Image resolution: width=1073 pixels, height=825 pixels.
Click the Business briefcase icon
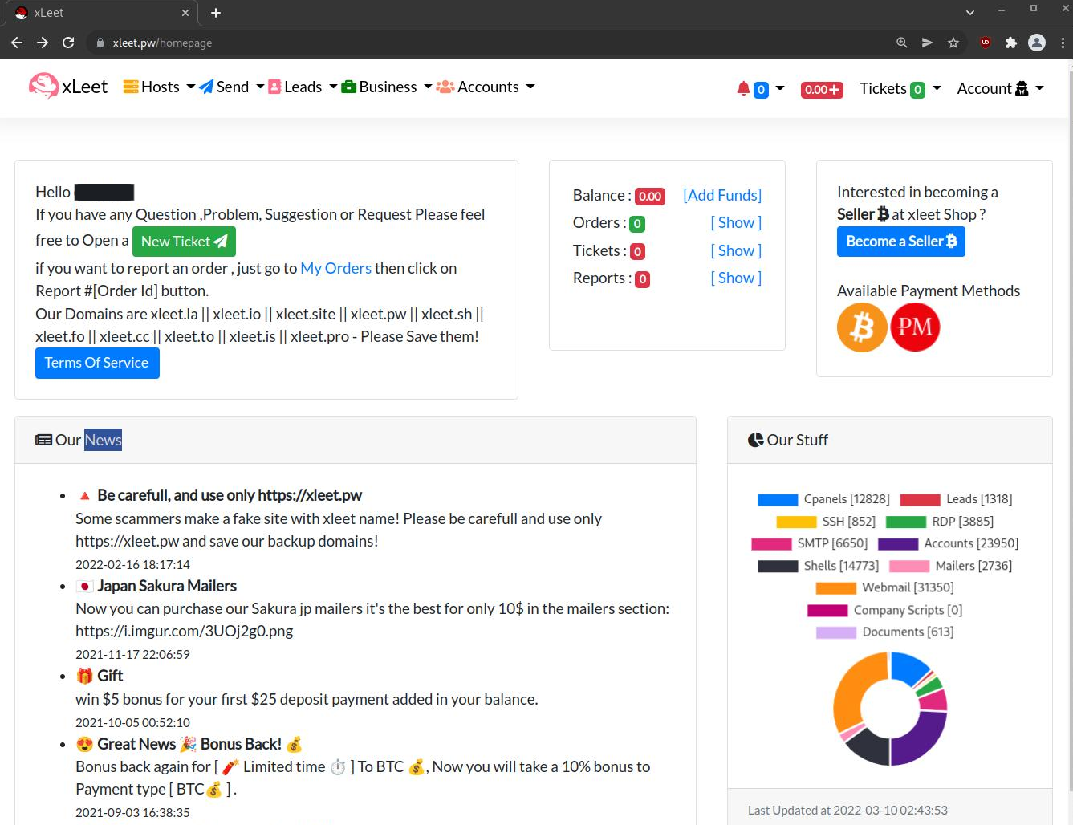348,87
